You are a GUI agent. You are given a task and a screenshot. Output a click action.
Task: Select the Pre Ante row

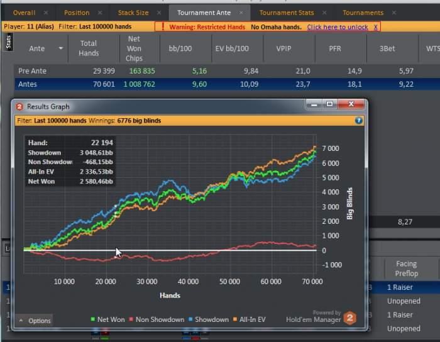pos(227,71)
